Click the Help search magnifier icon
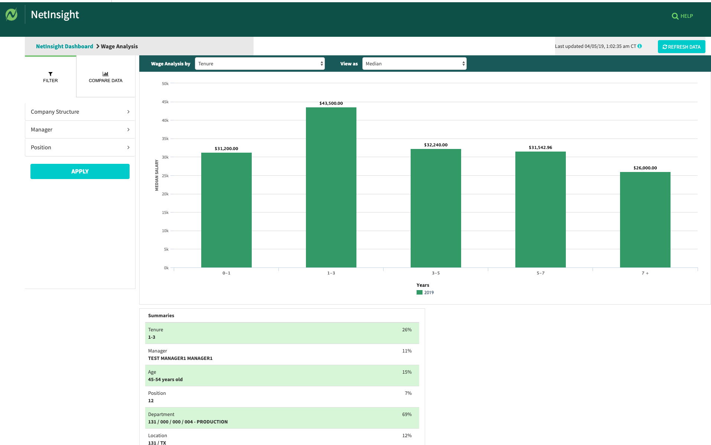 click(x=675, y=16)
